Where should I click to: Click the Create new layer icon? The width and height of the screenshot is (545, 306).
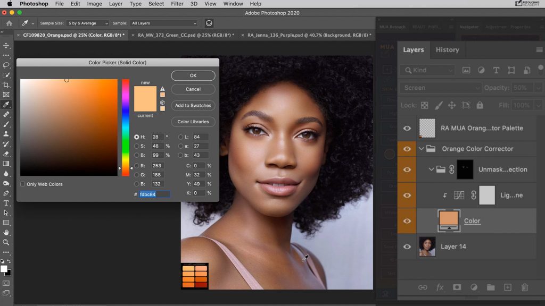pyautogui.click(x=508, y=287)
